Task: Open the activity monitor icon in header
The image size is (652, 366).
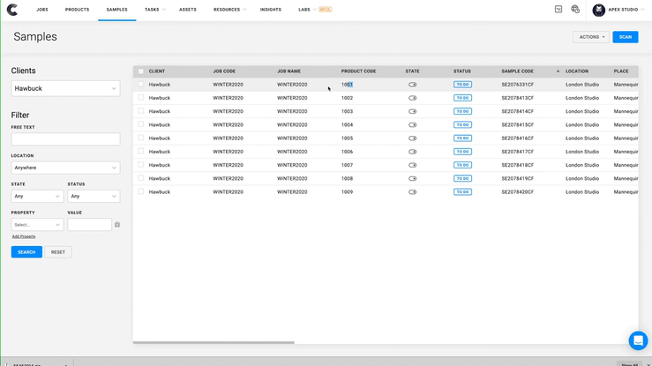Action: [x=558, y=10]
